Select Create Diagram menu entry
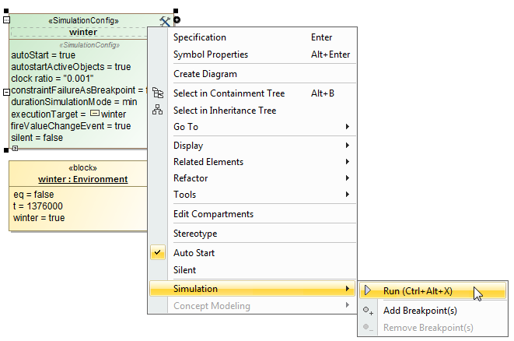 (x=205, y=74)
